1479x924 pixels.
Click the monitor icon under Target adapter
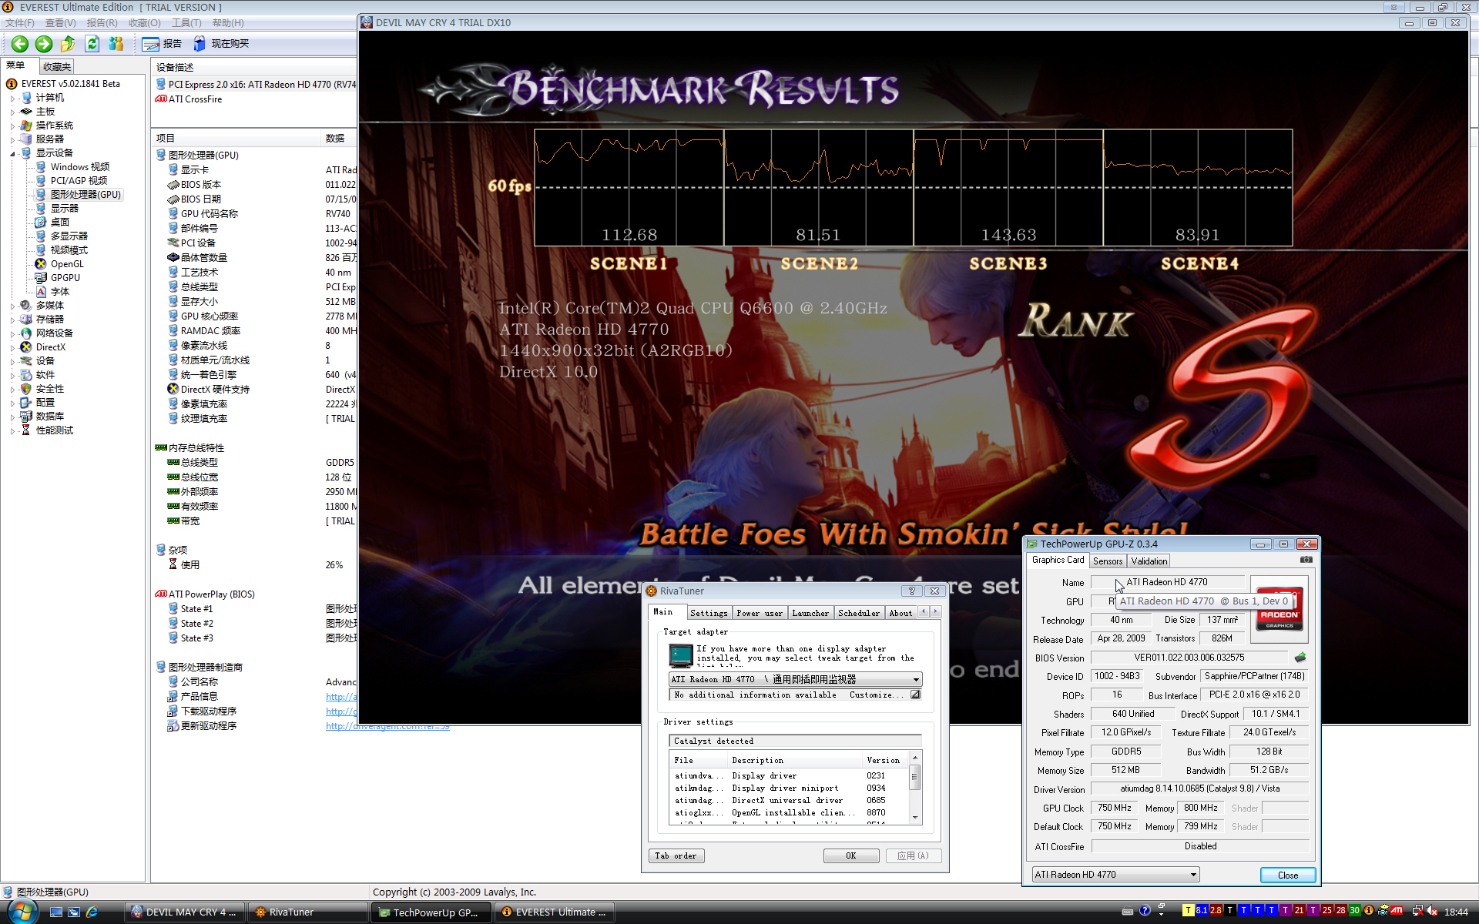pos(681,655)
